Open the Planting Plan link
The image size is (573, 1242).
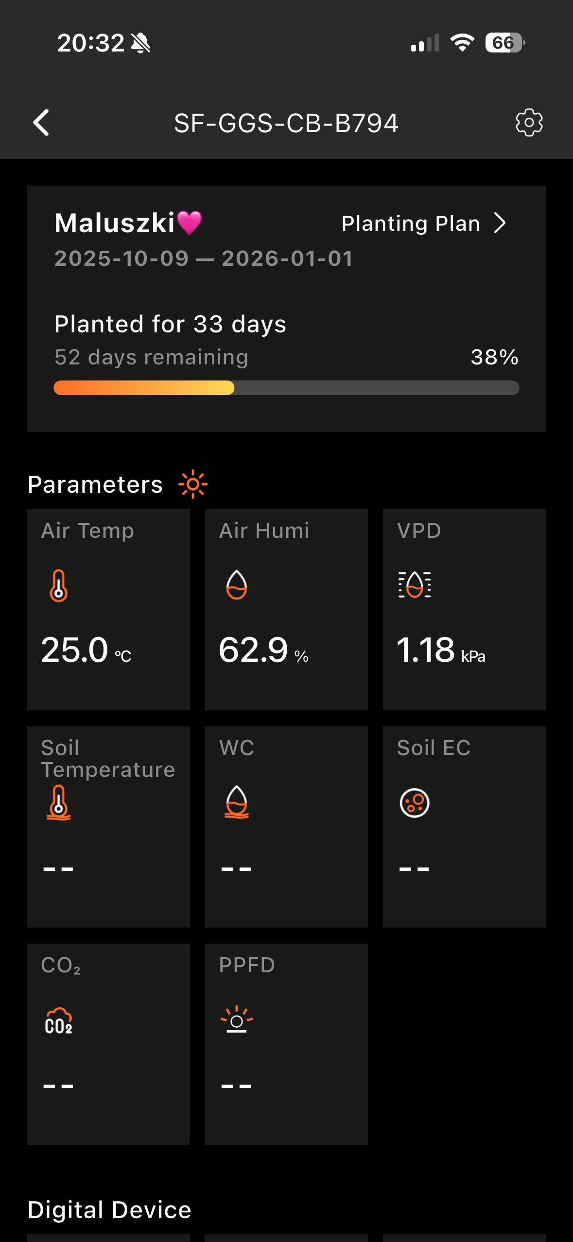coord(411,224)
